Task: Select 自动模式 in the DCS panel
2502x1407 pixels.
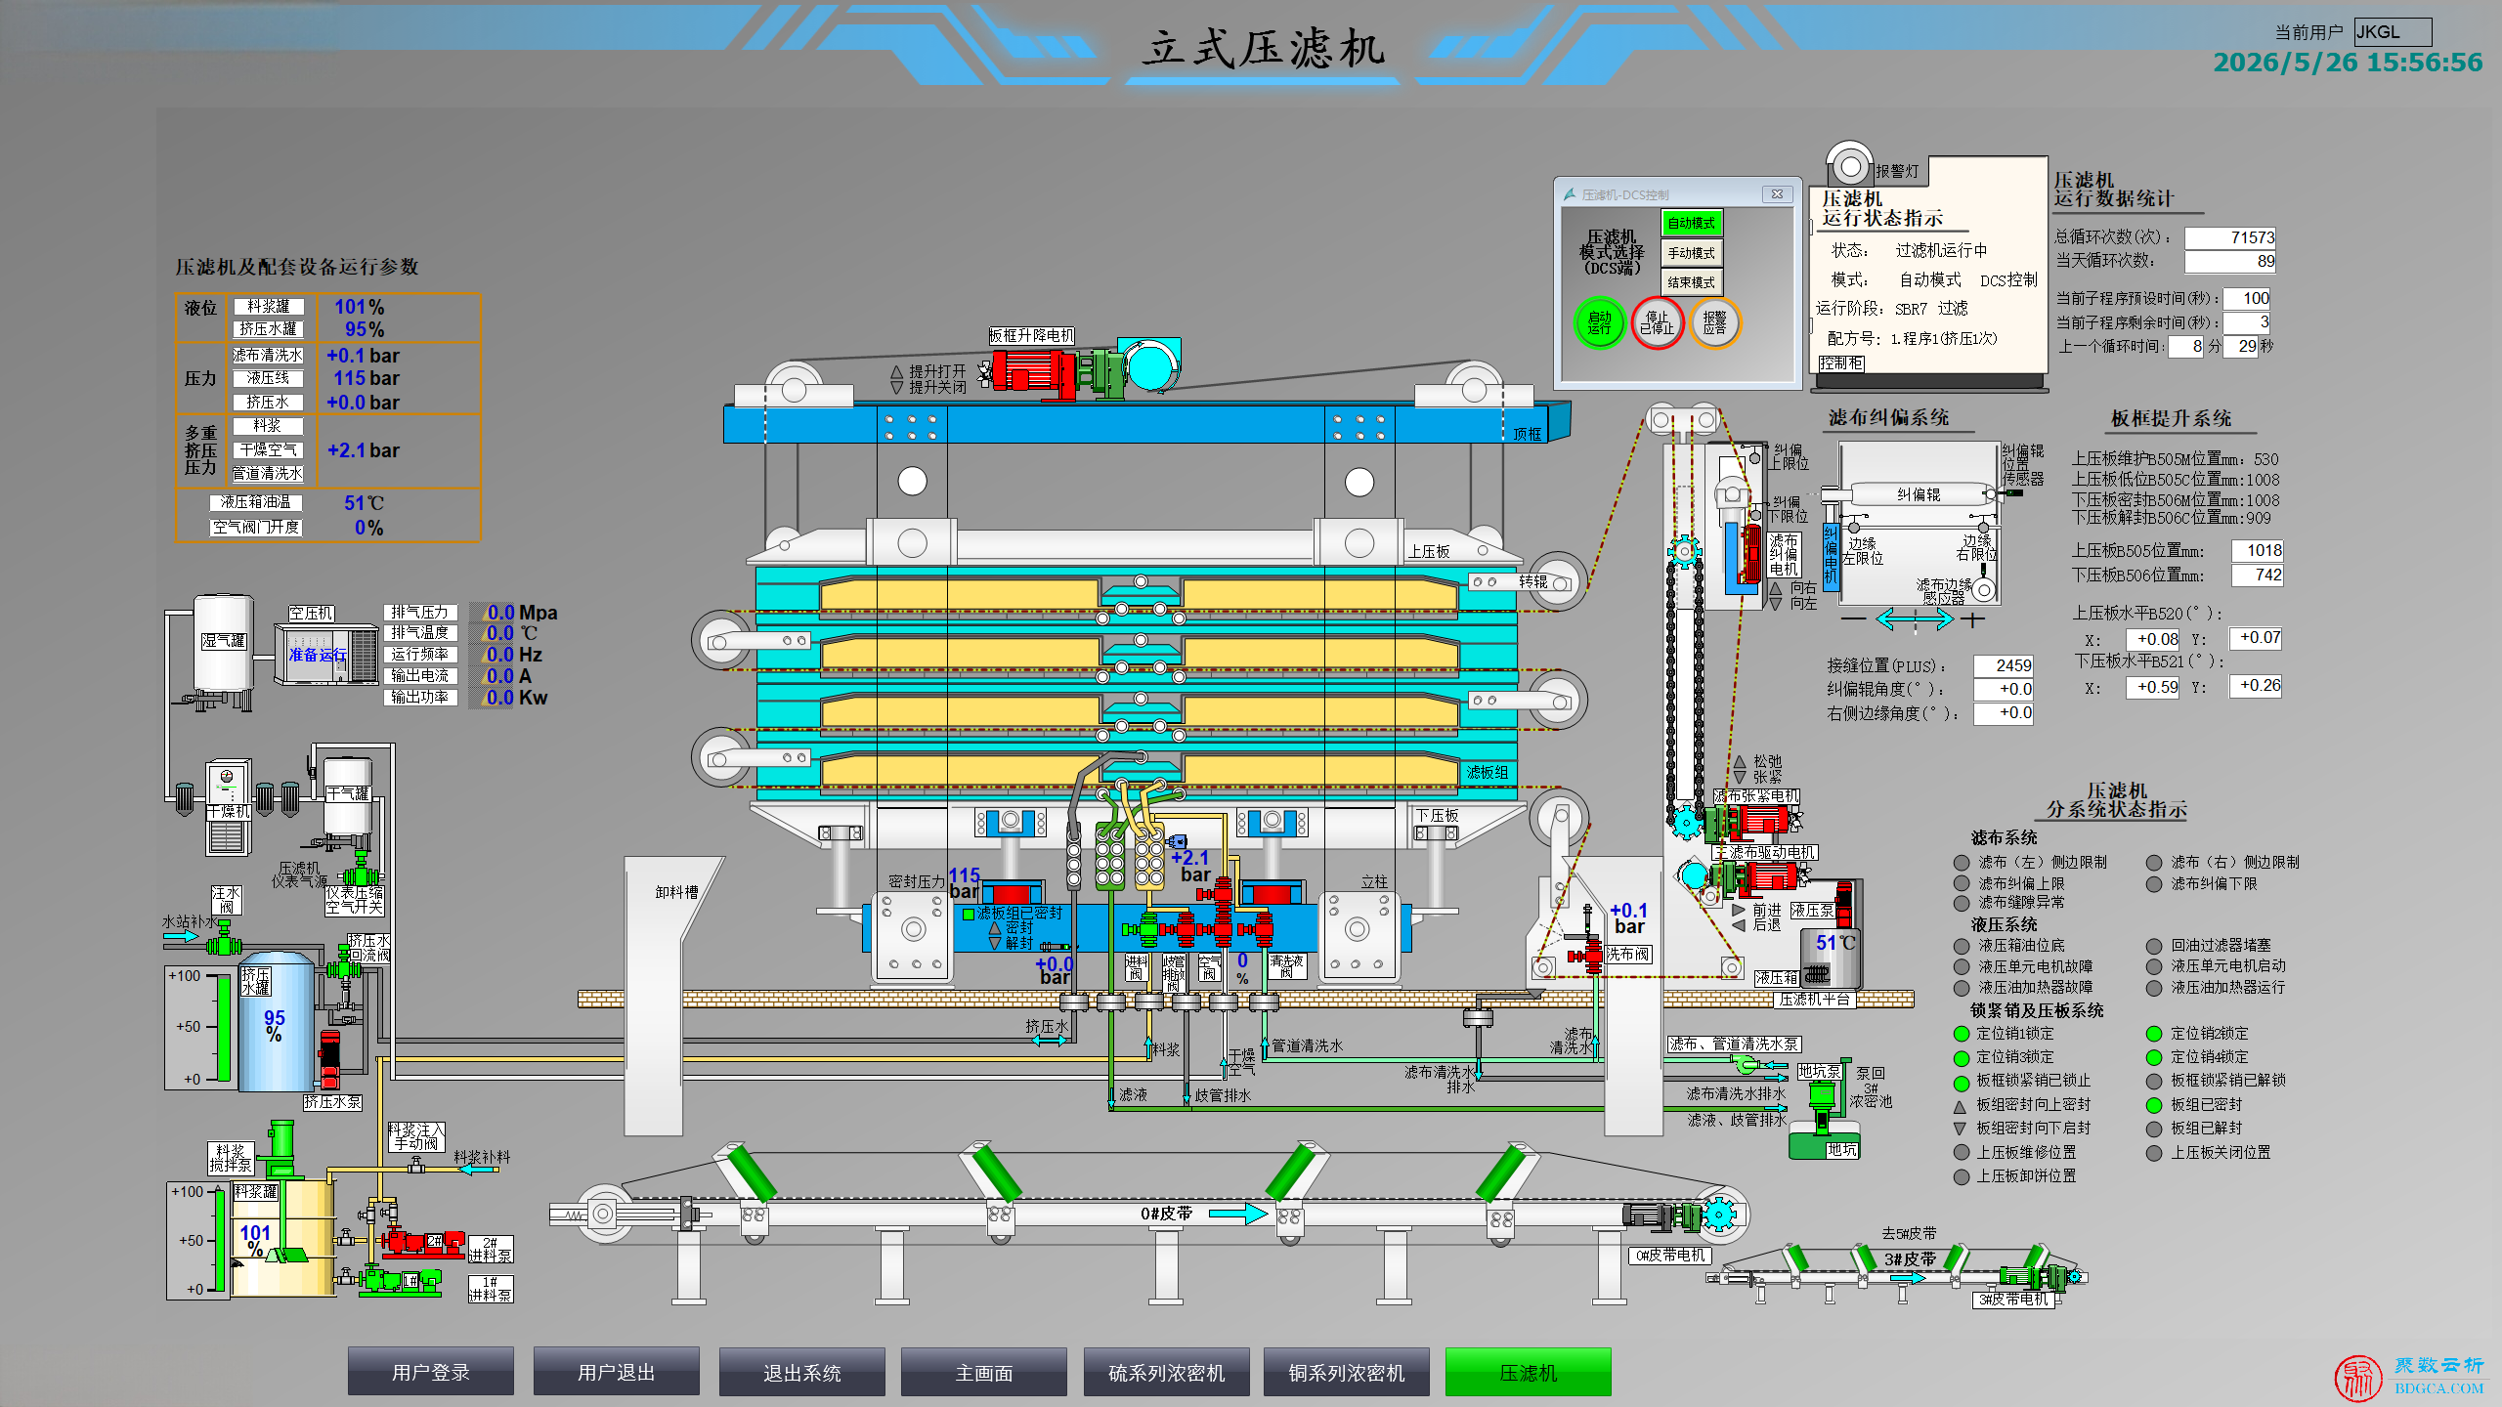Action: tap(1691, 223)
